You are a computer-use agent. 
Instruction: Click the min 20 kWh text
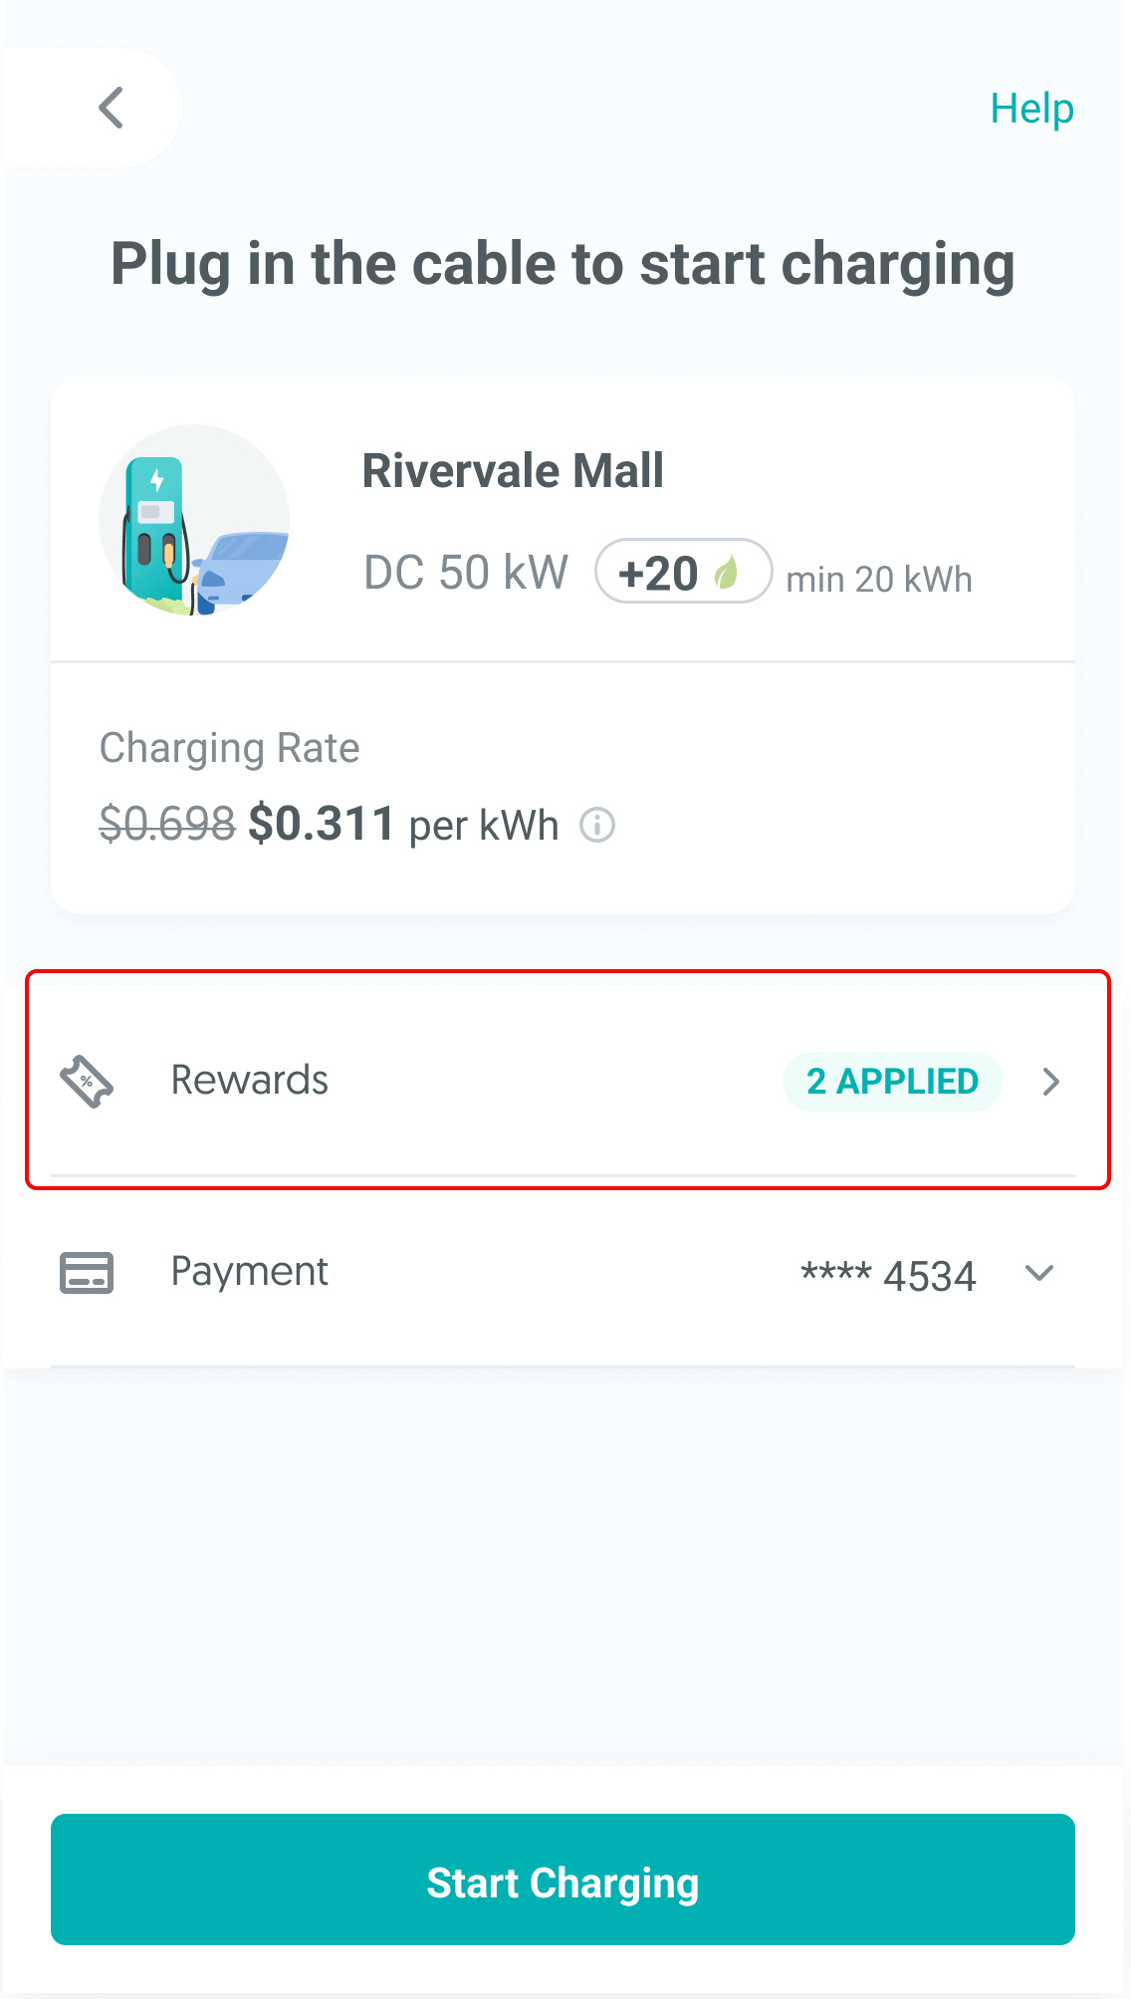coord(878,579)
